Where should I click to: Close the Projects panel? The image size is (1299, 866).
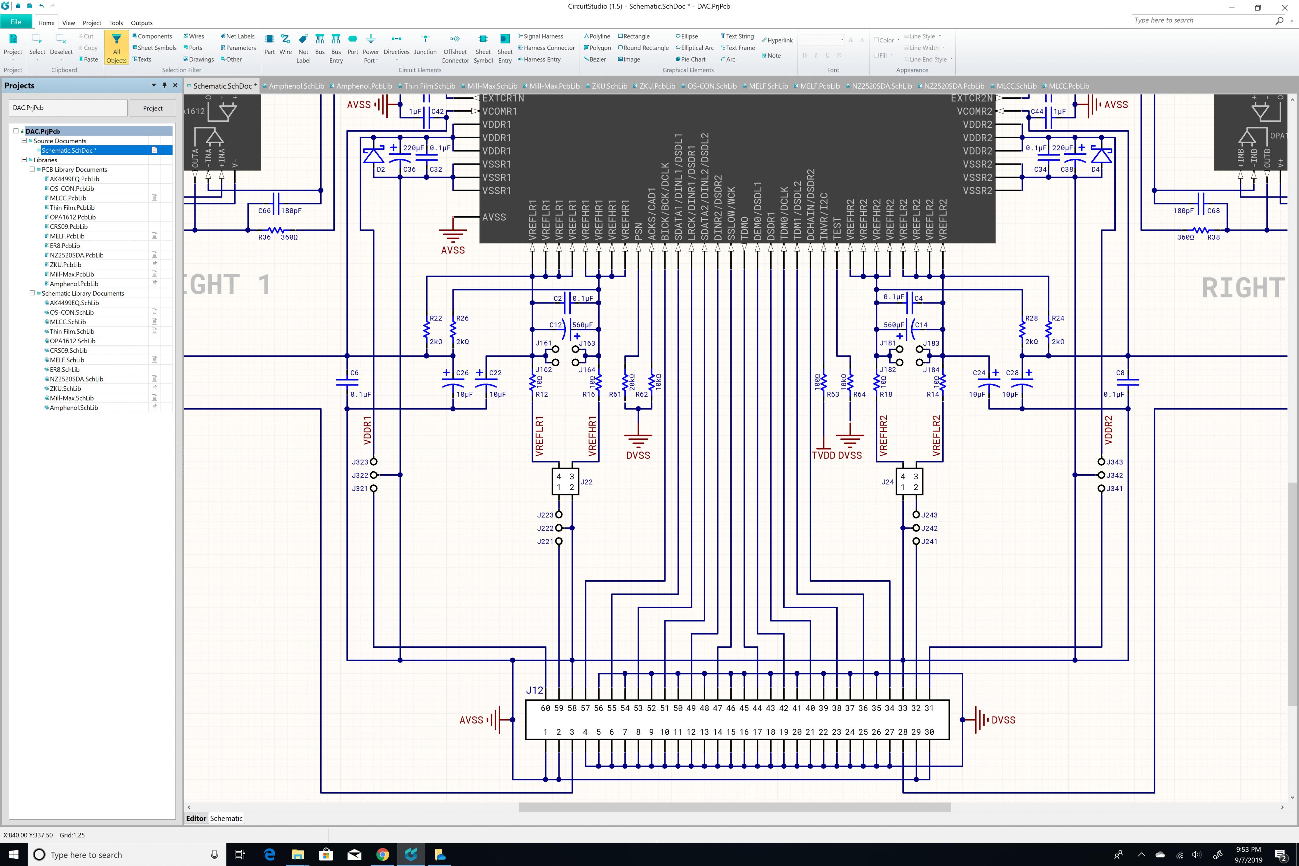[175, 85]
